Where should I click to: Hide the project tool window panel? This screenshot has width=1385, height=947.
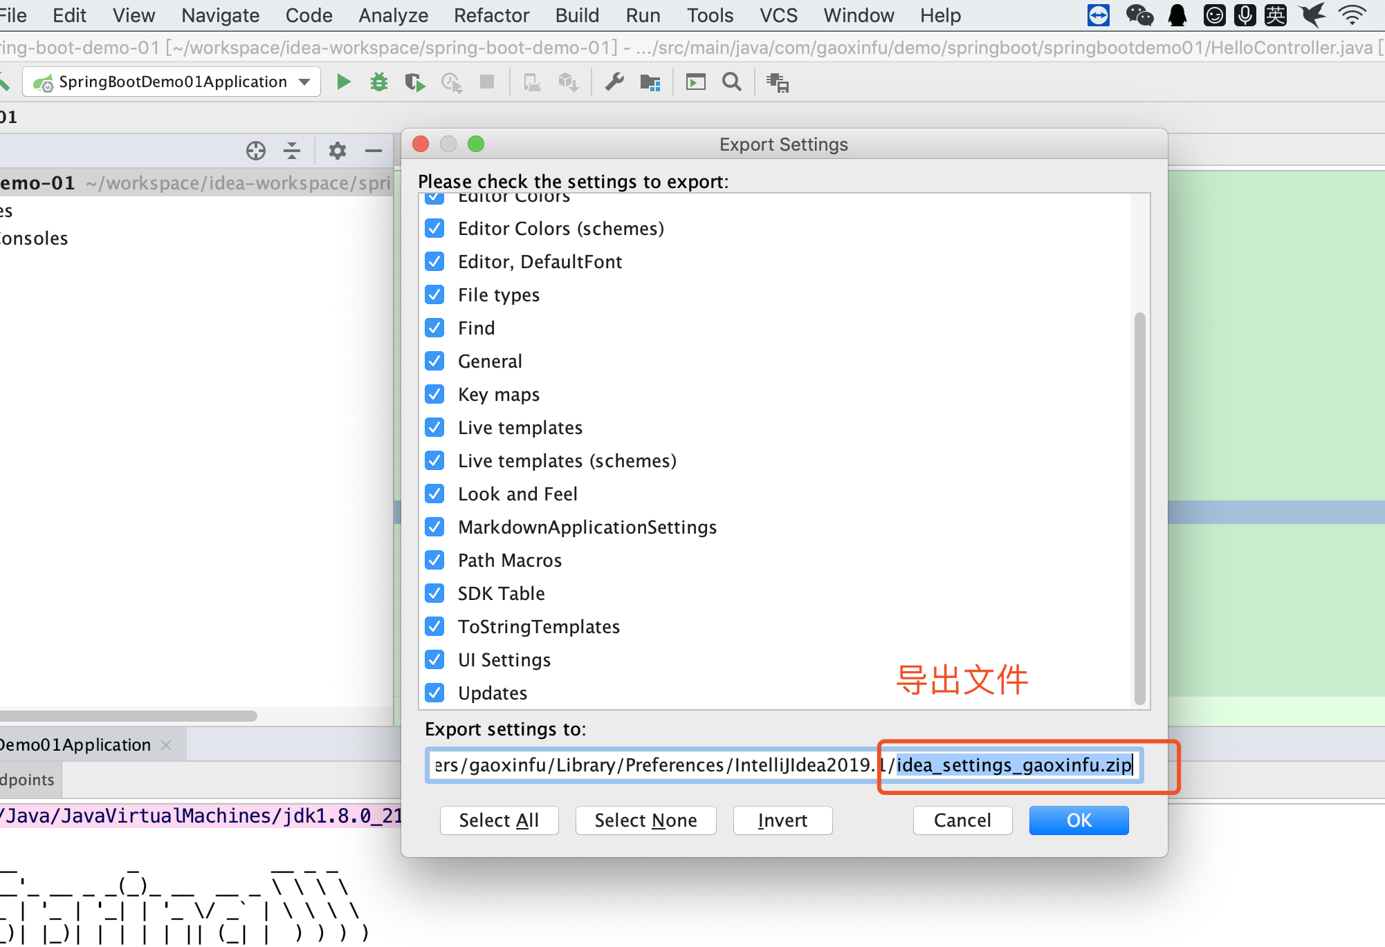[x=374, y=151]
